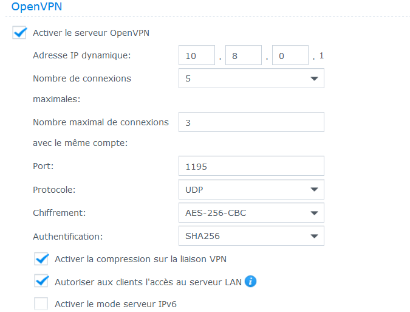Click the 'Activer la compression' label text
410x312 pixels.
(x=141, y=259)
